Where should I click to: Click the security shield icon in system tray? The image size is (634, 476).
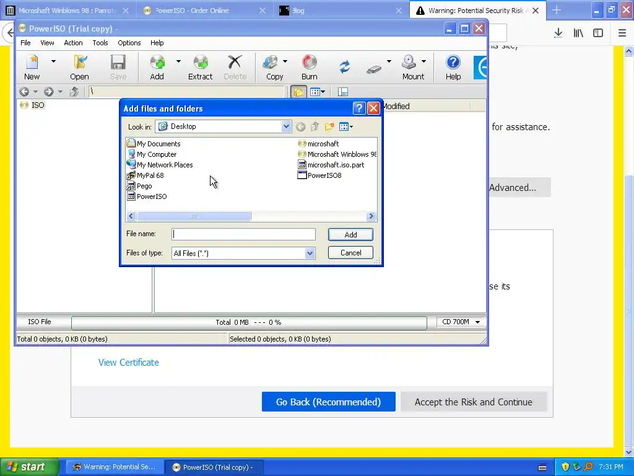pyautogui.click(x=565, y=467)
